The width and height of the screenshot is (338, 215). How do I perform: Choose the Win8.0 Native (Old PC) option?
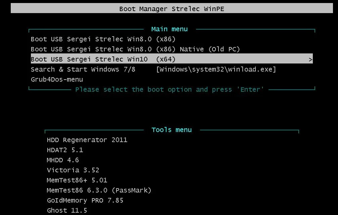click(x=135, y=49)
